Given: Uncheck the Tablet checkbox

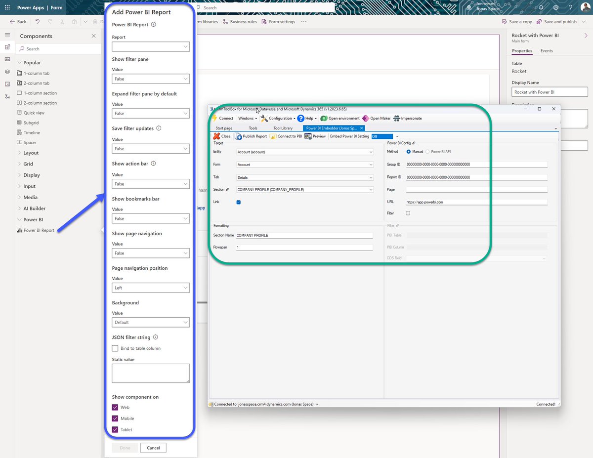Looking at the screenshot, I should click(115, 429).
